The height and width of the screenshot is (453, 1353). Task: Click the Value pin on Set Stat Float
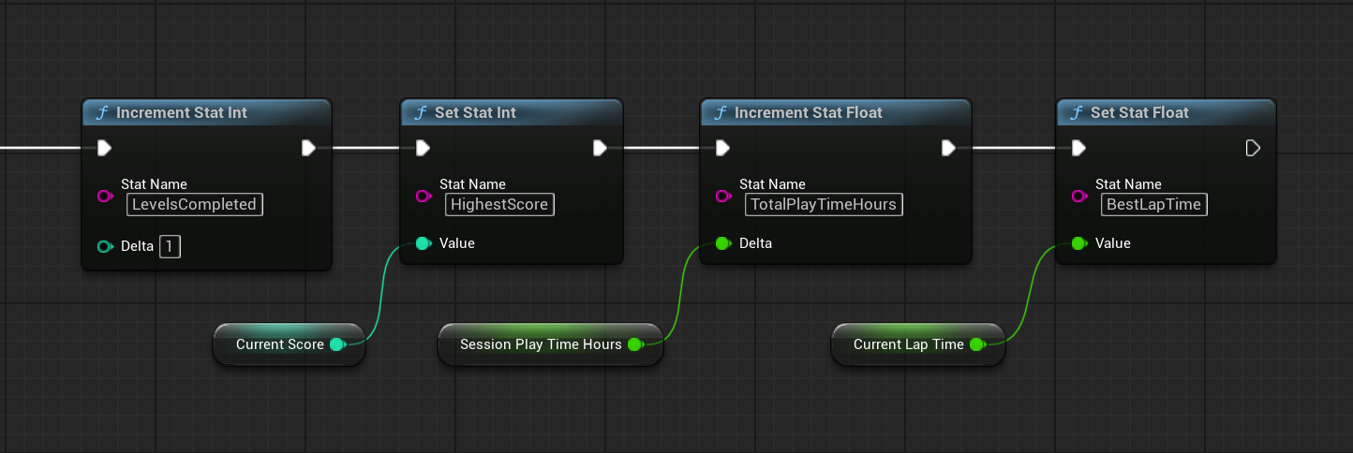click(x=1078, y=243)
